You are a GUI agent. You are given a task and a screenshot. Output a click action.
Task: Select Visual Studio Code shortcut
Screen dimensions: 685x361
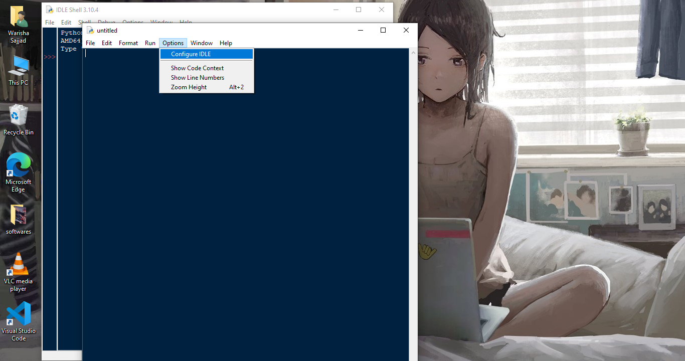tap(19, 321)
